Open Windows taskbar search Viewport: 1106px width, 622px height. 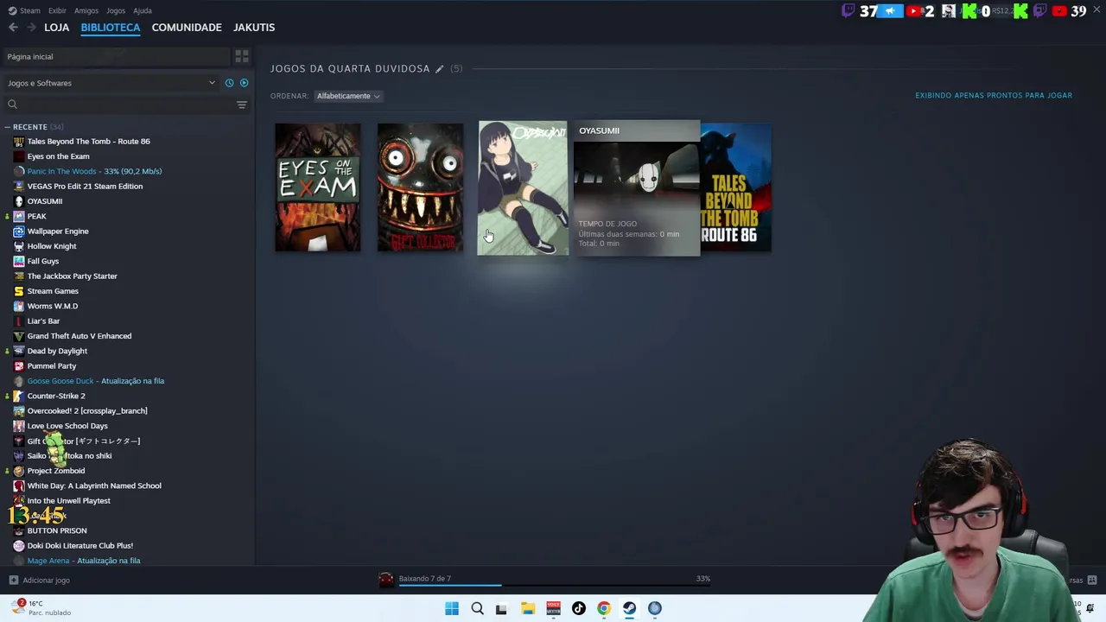477,608
